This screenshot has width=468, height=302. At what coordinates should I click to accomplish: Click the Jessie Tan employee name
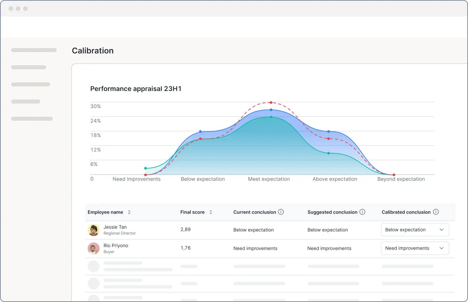115,227
